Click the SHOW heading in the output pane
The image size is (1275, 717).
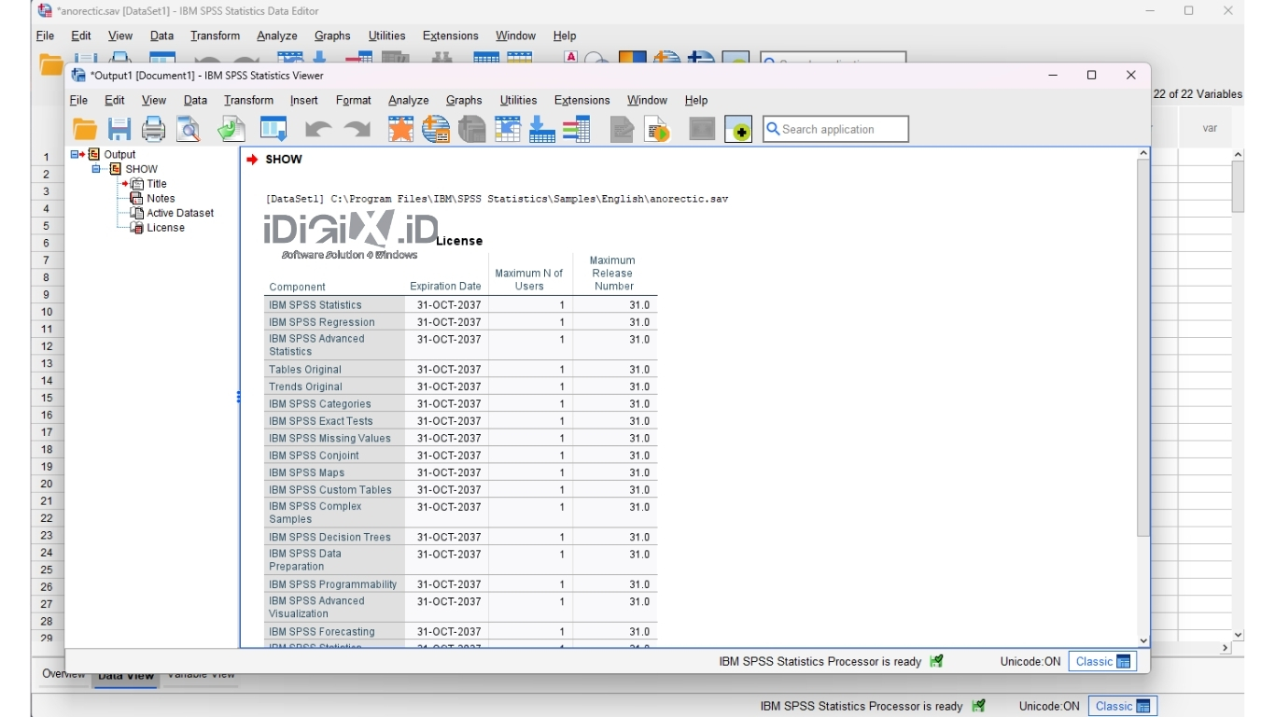tap(284, 160)
